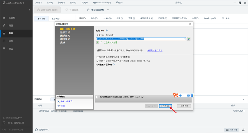
Task: Click the 下一步 next button
Action: tap(165, 106)
